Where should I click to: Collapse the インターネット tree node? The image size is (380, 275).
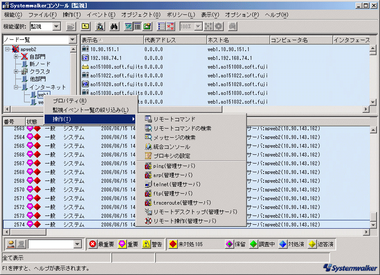(x=16, y=87)
